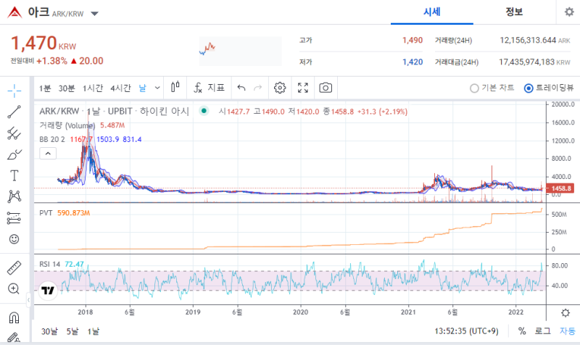The image size is (580, 345).
Task: Enter fullscreen chart mode
Action: (303, 88)
